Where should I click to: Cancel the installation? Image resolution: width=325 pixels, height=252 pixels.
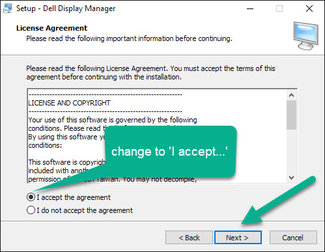coord(293,238)
